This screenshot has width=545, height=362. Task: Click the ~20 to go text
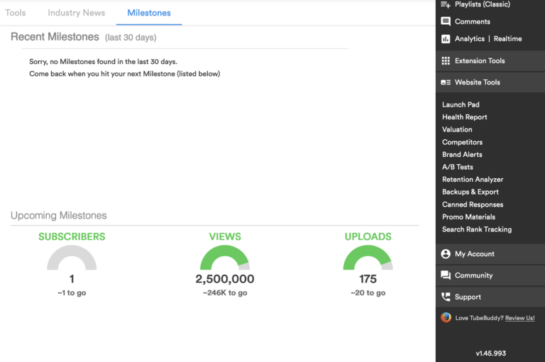pyautogui.click(x=368, y=293)
